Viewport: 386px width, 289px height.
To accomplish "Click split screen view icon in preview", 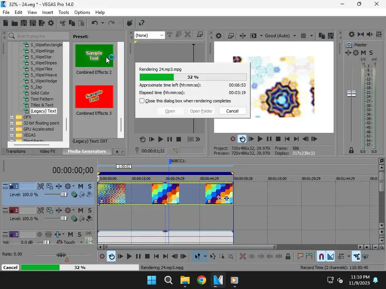I will pos(253,36).
